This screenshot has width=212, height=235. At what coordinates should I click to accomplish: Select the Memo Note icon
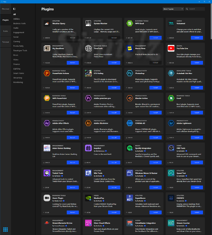130,48
